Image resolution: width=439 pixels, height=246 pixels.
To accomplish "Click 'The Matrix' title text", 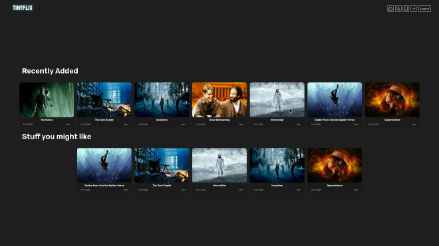I will tap(47, 120).
